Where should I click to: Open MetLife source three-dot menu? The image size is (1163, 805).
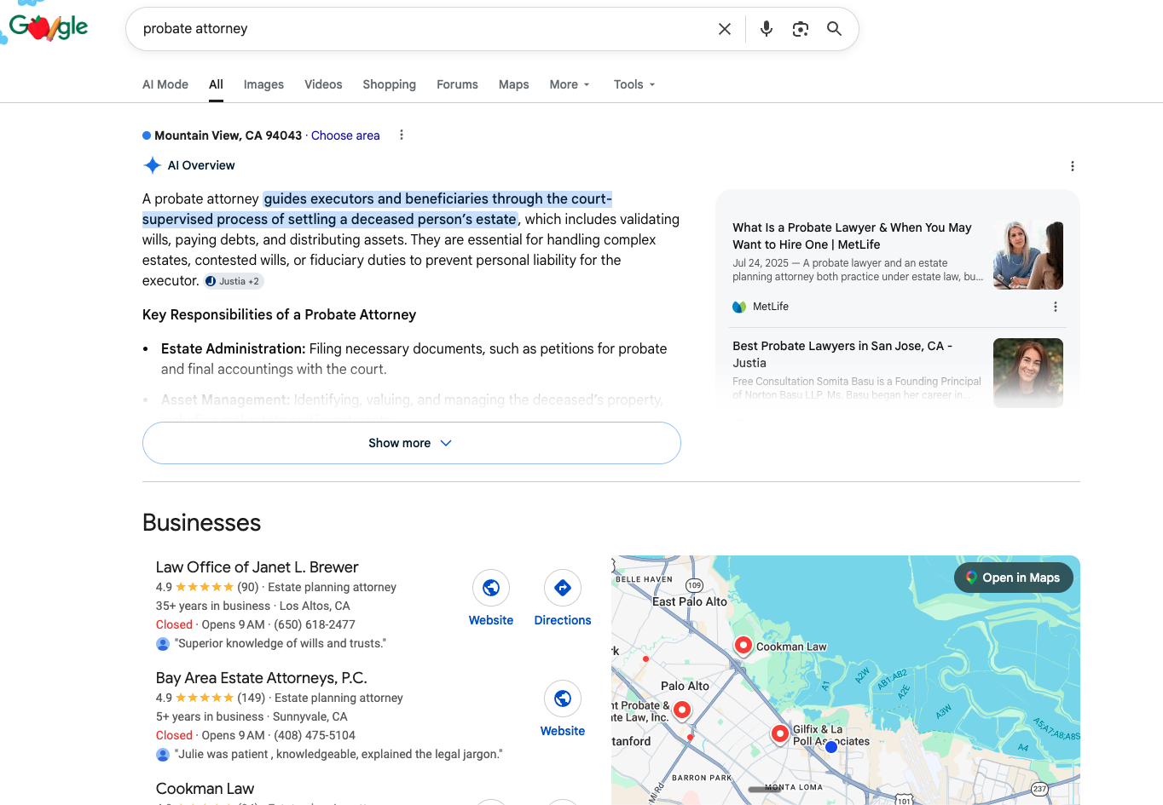(x=1055, y=307)
